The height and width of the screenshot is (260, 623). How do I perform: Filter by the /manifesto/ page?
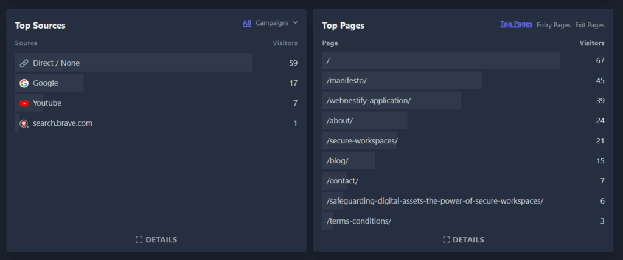(347, 81)
